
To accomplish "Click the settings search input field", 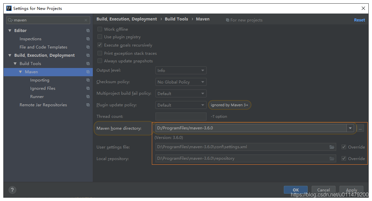I will (48, 20).
